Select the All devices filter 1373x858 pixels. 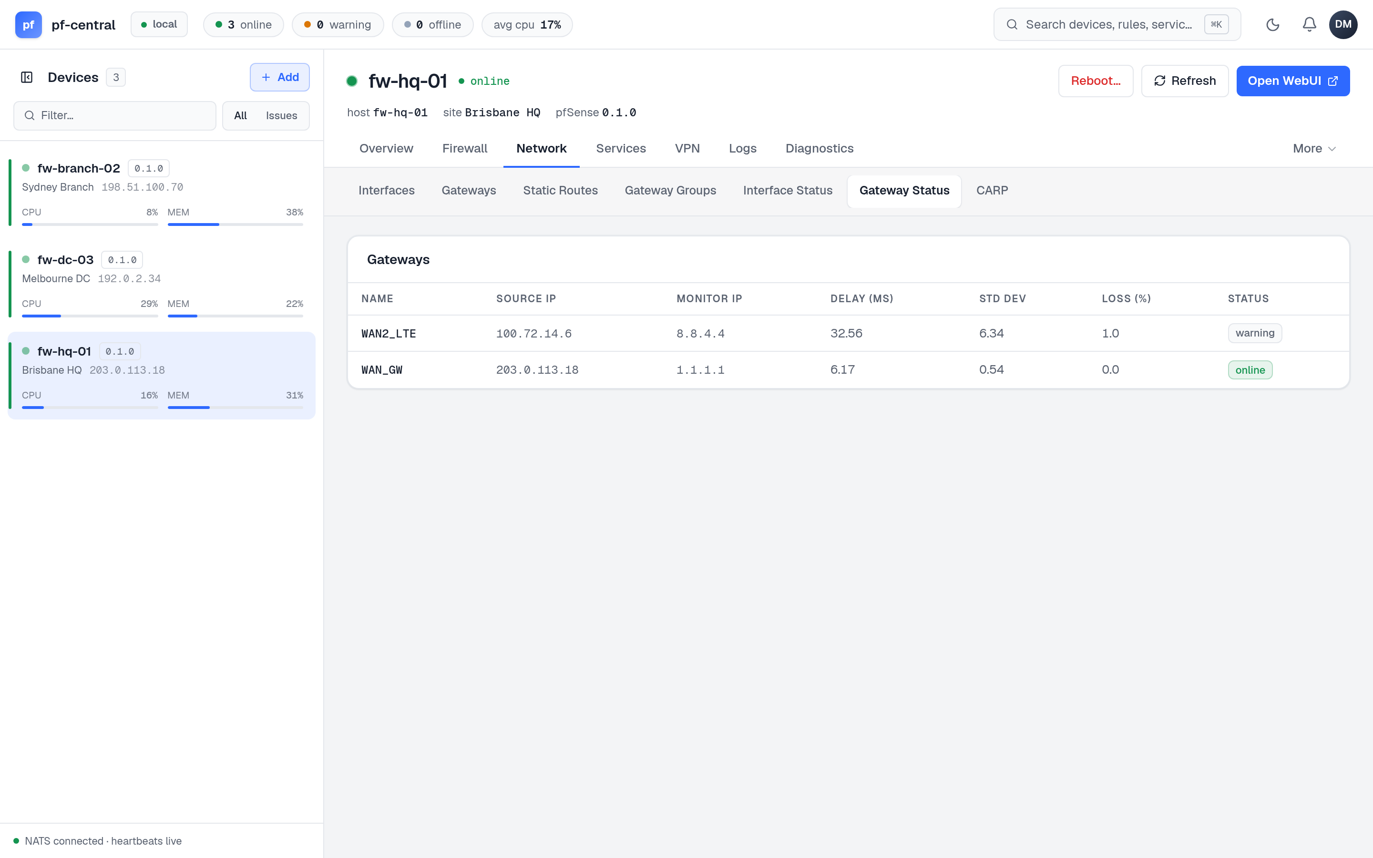click(x=241, y=115)
